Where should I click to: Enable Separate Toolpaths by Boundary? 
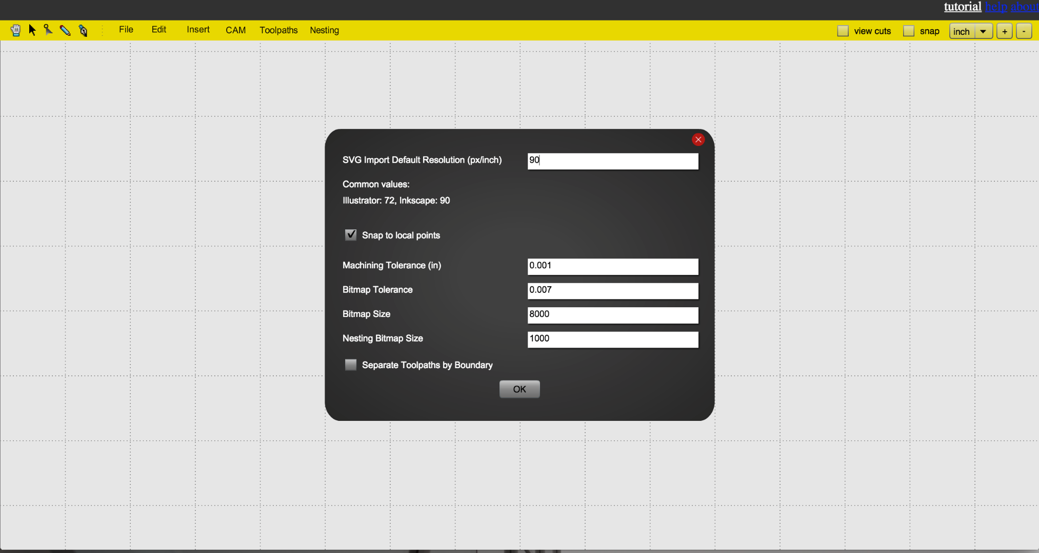[351, 365]
